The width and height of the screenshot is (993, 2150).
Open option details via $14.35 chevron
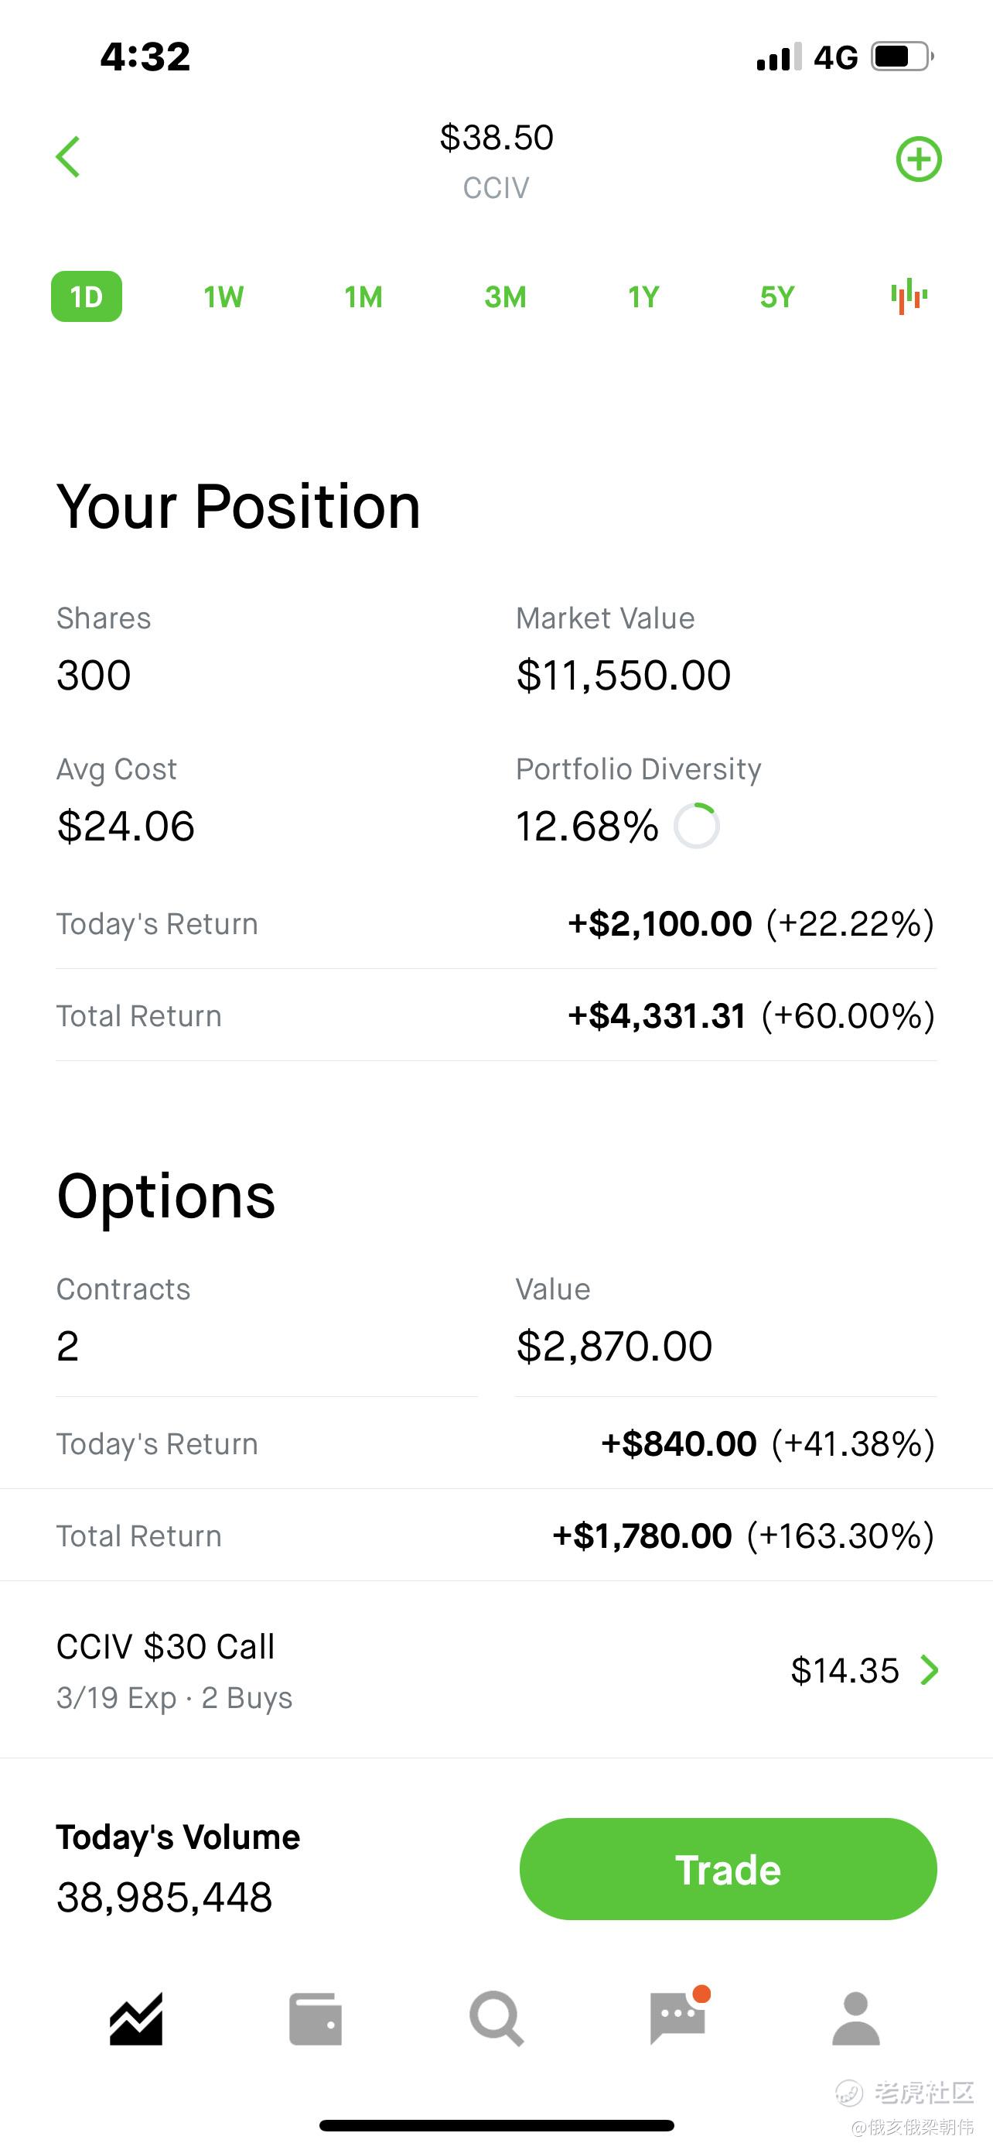click(x=929, y=1670)
